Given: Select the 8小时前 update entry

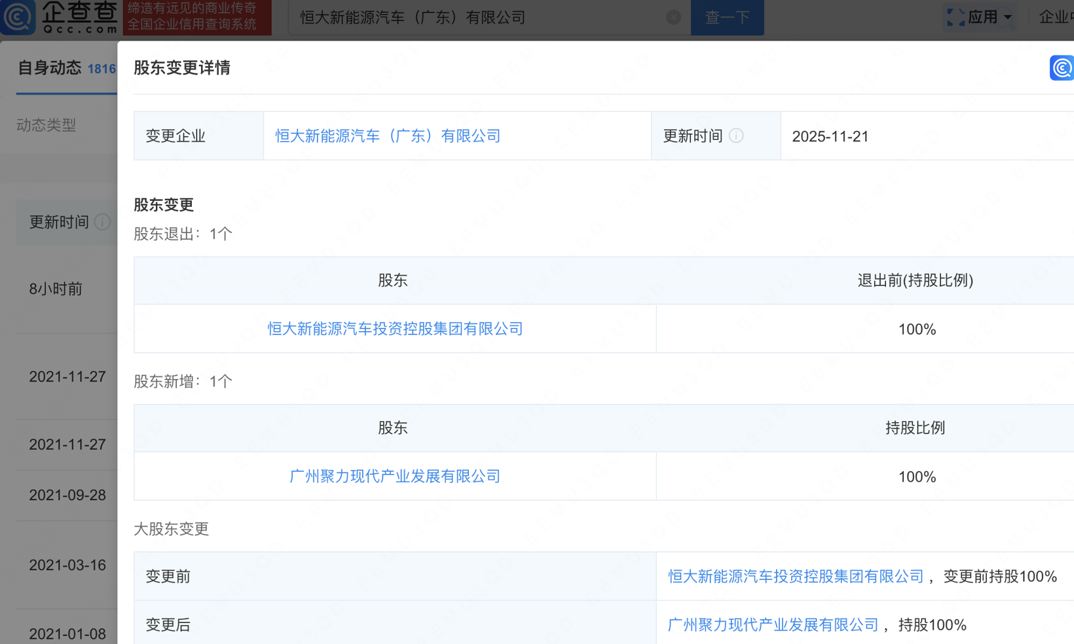Looking at the screenshot, I should tap(56, 289).
